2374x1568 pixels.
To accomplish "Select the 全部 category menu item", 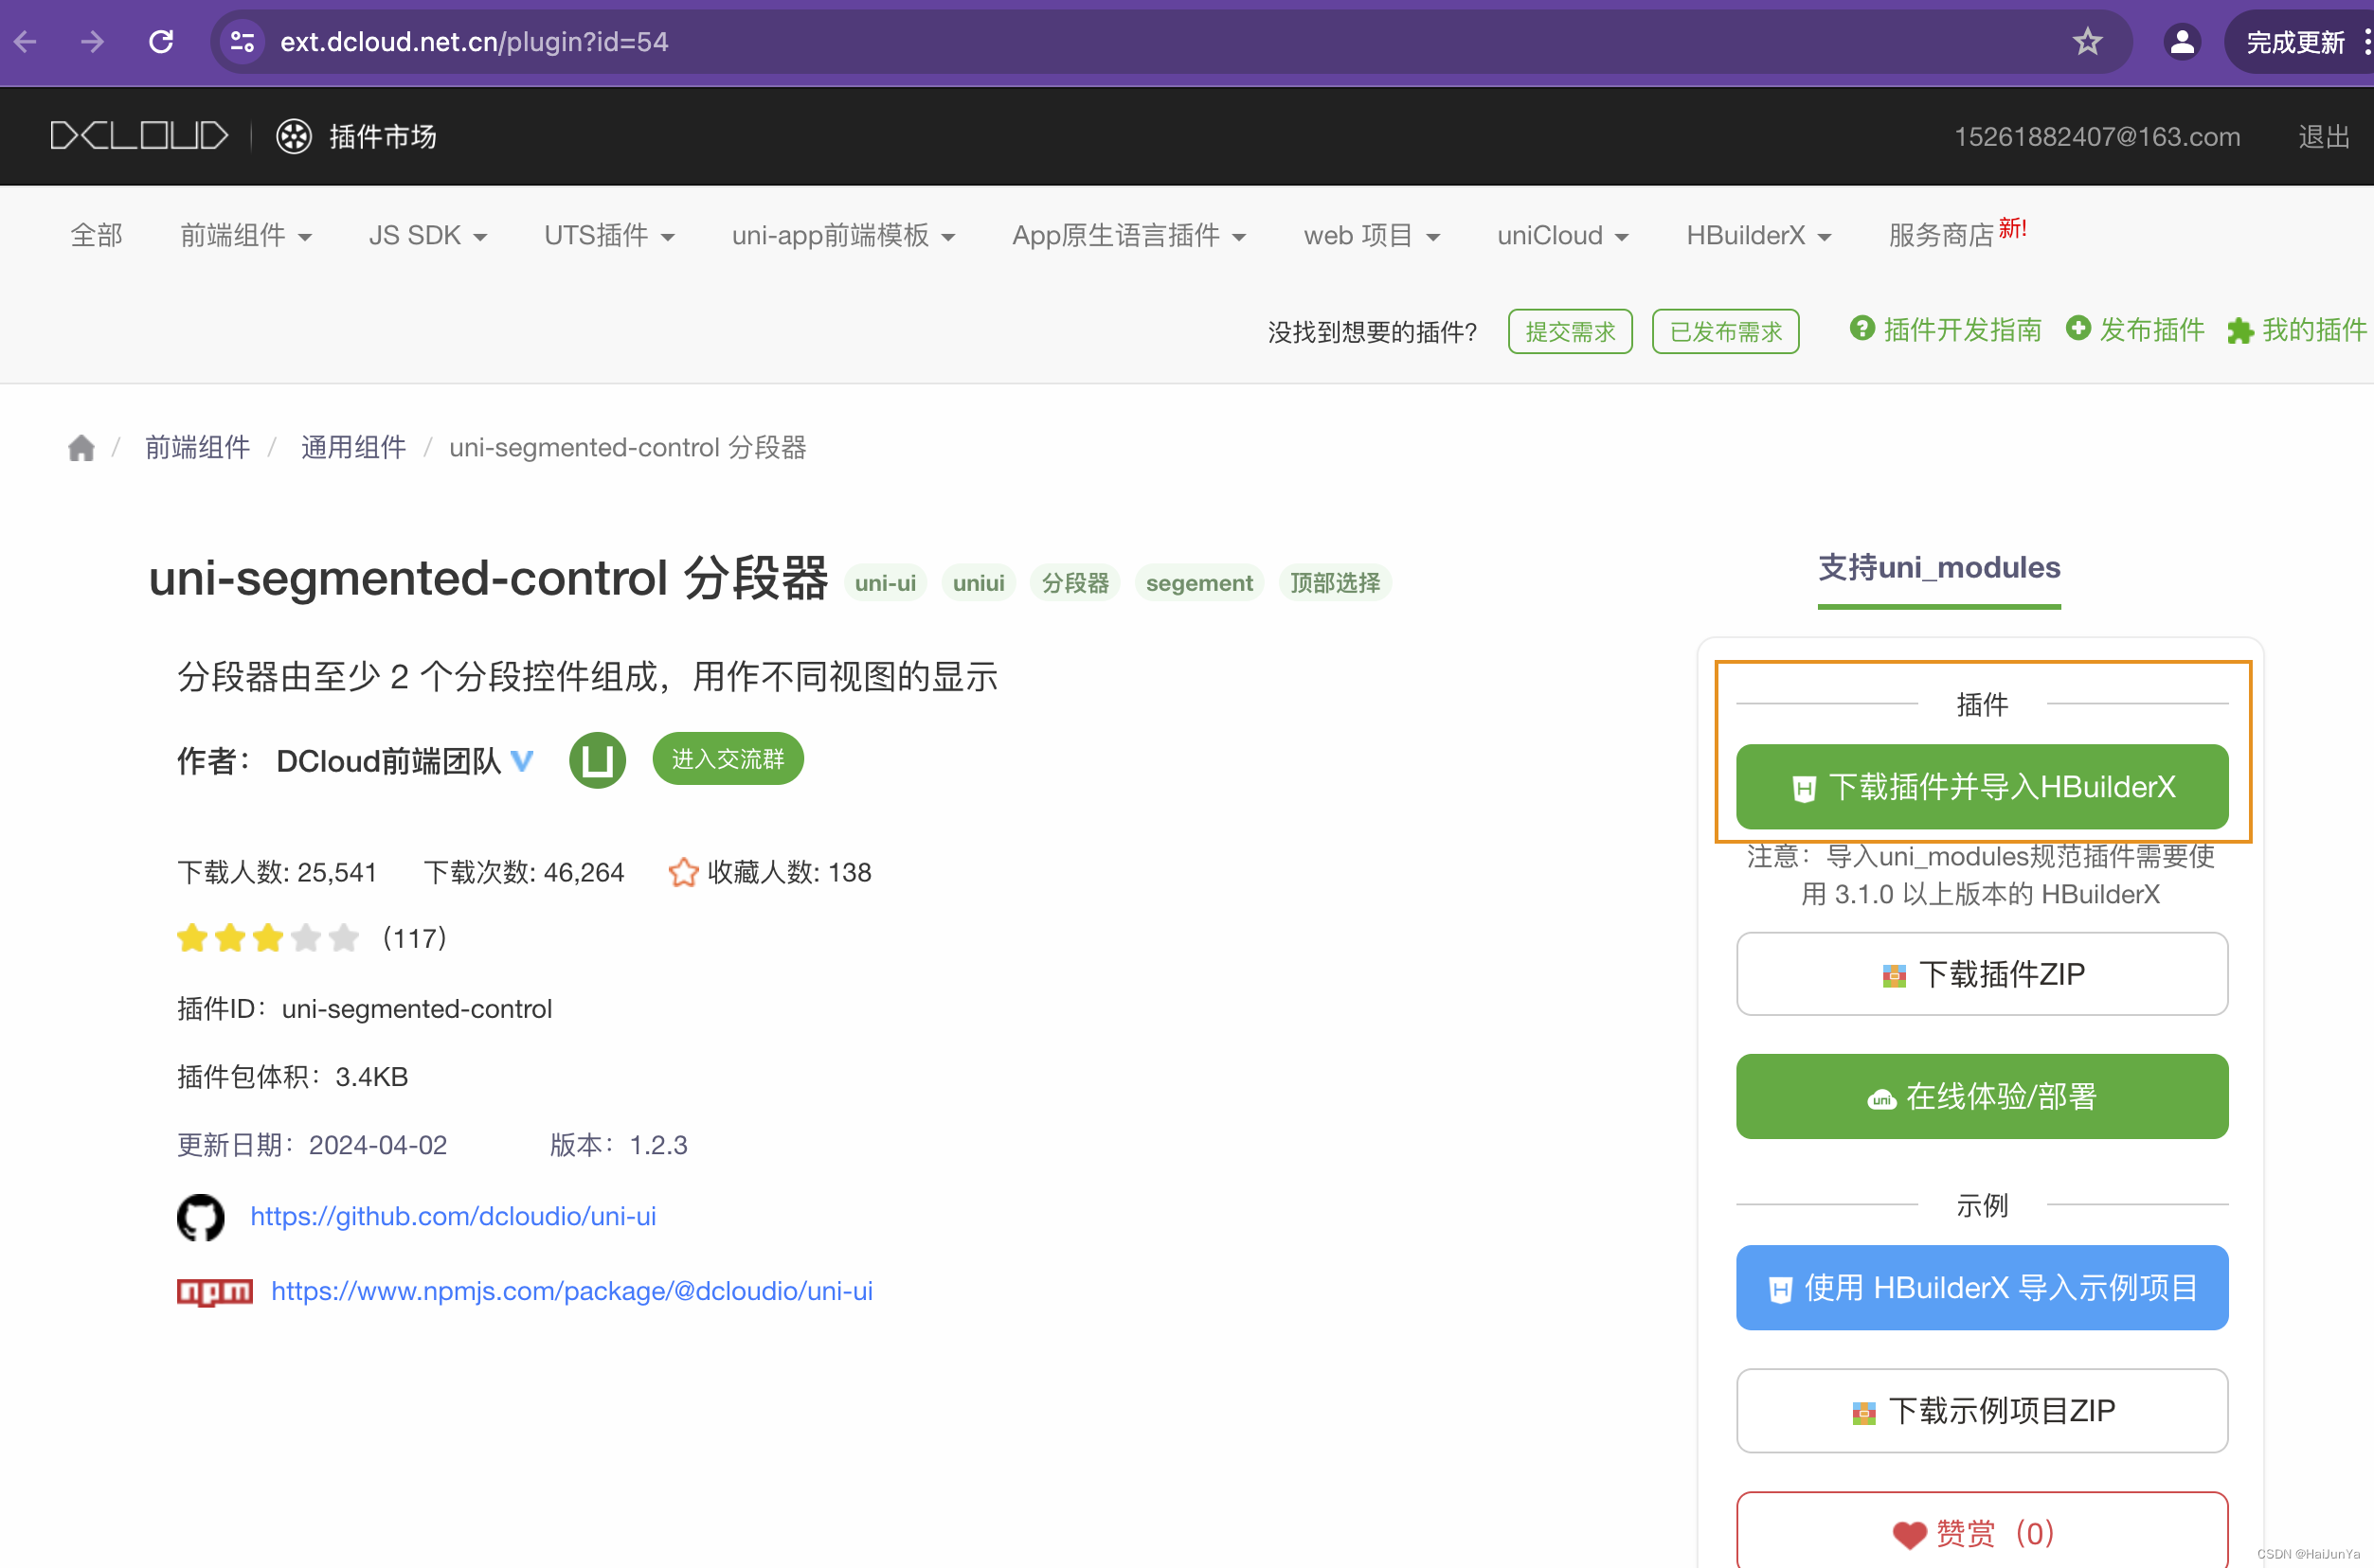I will 97,236.
